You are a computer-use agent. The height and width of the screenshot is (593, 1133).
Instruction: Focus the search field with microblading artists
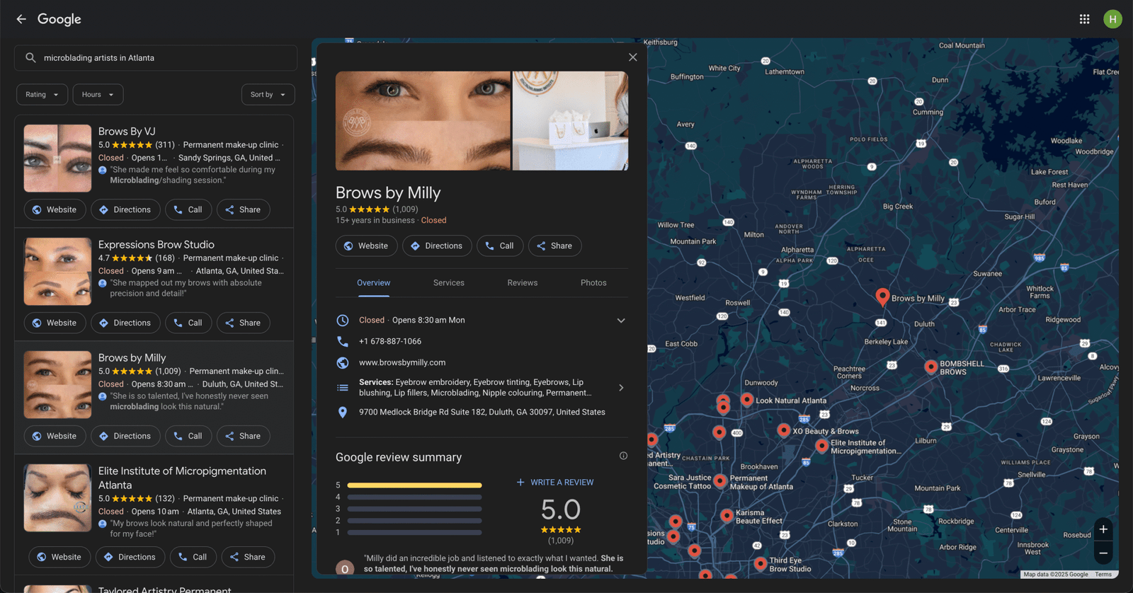pyautogui.click(x=156, y=58)
